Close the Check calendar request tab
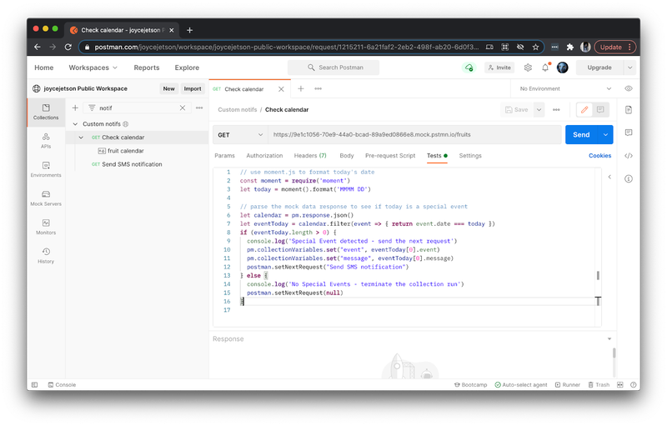The width and height of the screenshot is (667, 426). pos(281,89)
